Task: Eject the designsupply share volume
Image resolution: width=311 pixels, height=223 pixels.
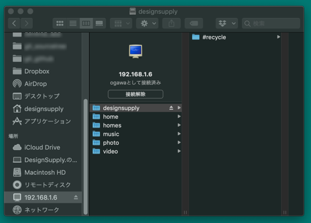Action: [x=171, y=108]
